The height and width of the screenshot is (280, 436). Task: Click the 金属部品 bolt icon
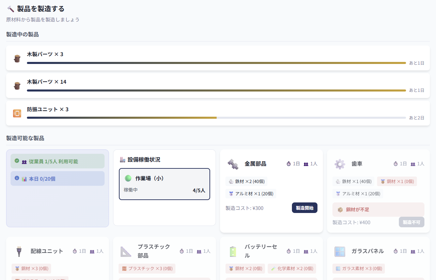(x=233, y=164)
